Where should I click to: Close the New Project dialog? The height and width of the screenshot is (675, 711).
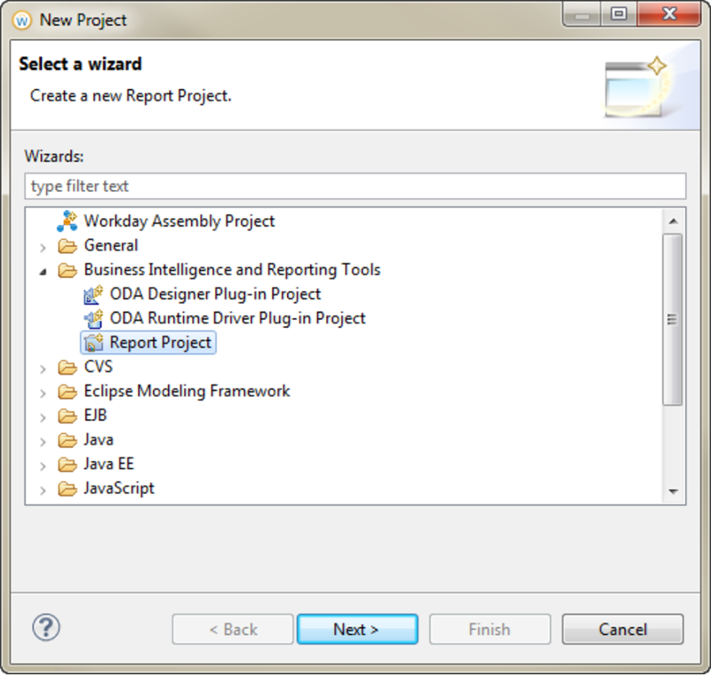tap(669, 14)
